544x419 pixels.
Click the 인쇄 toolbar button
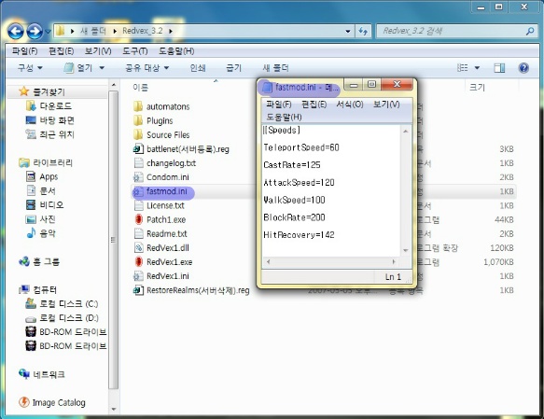click(198, 67)
